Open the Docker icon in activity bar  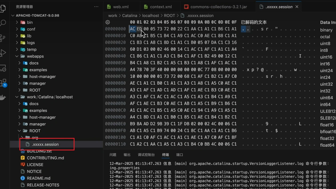[x=3, y=97]
